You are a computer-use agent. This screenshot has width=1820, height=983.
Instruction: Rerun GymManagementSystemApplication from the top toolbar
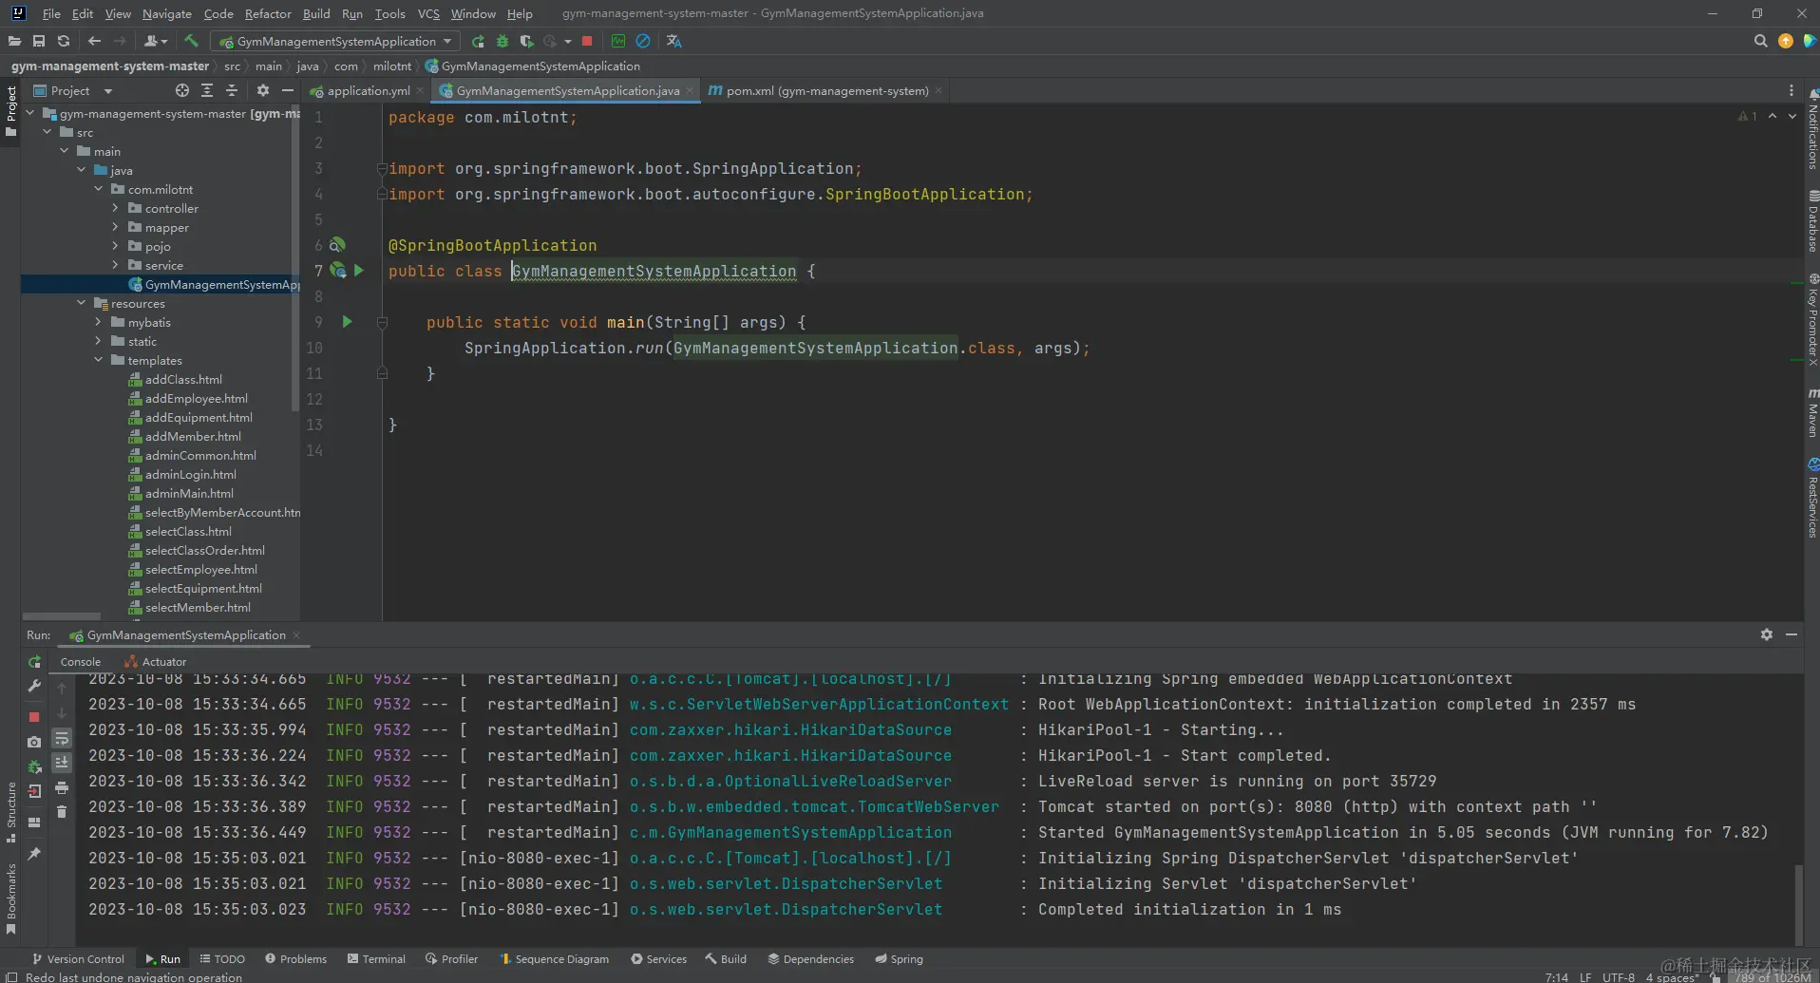(x=478, y=41)
